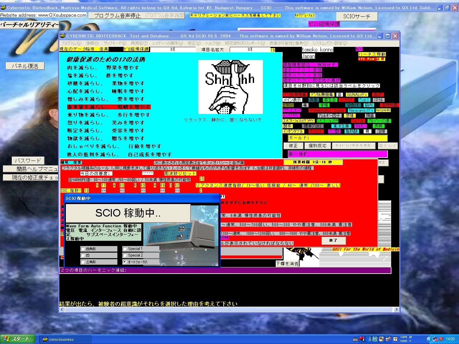Click the デンタル無機毒 category label
The image size is (459, 344).
(321, 95)
